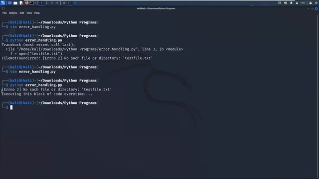This screenshot has height=179, width=319.
Task: Click the panel clock
Action: [303, 3]
